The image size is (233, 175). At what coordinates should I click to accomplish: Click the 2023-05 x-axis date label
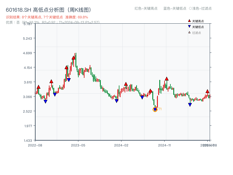(78, 145)
